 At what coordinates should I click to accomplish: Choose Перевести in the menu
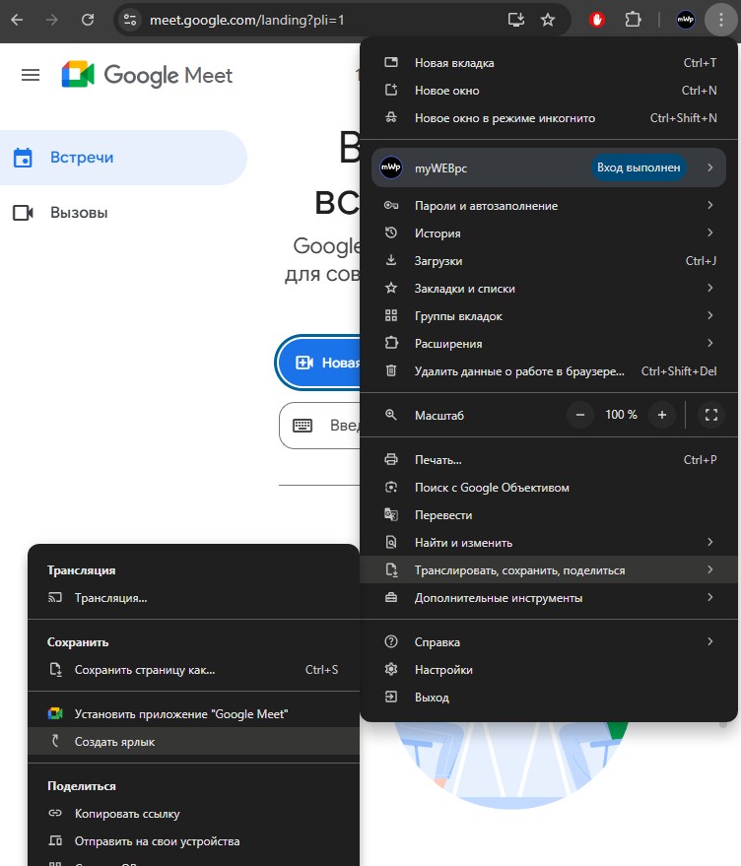pos(550,514)
